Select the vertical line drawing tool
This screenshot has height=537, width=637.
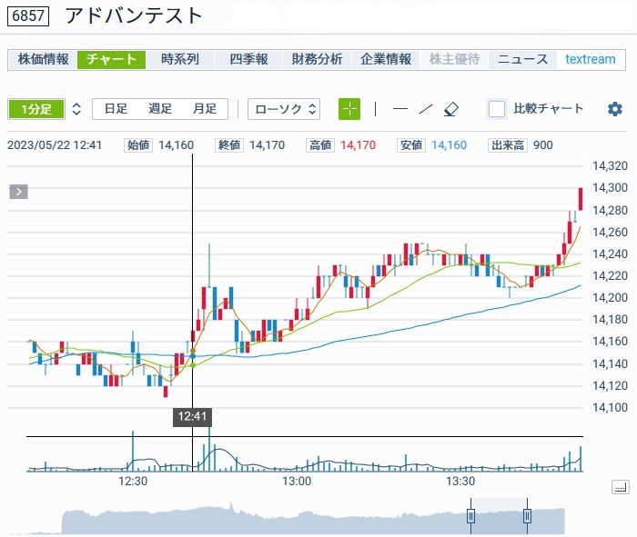tap(375, 109)
